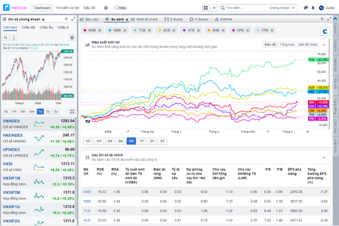Click the purple STB color dot
This screenshot has width=339, height=226.
pyautogui.click(x=184, y=31)
